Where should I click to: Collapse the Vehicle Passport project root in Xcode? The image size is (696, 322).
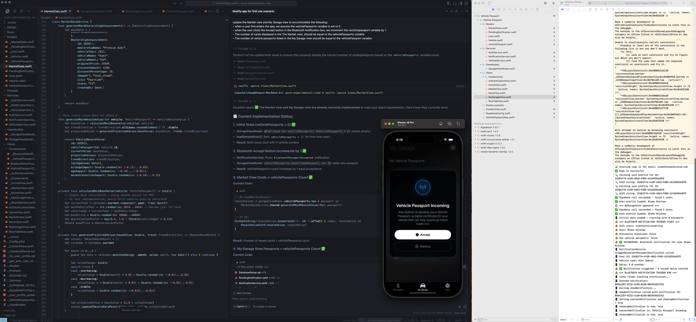(475, 16)
